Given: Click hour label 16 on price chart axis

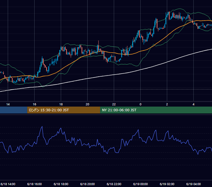Looking at the screenshot, I should click(x=35, y=104).
